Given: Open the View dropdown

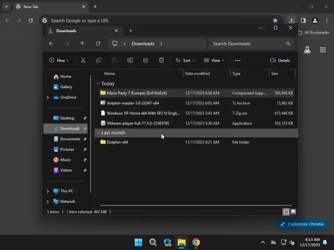Looking at the screenshot, I should [x=214, y=60].
